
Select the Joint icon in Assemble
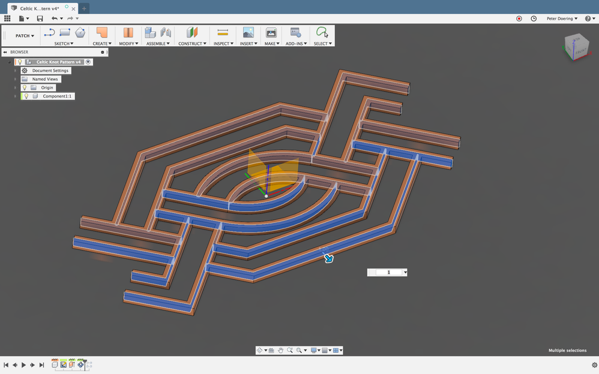coord(166,32)
